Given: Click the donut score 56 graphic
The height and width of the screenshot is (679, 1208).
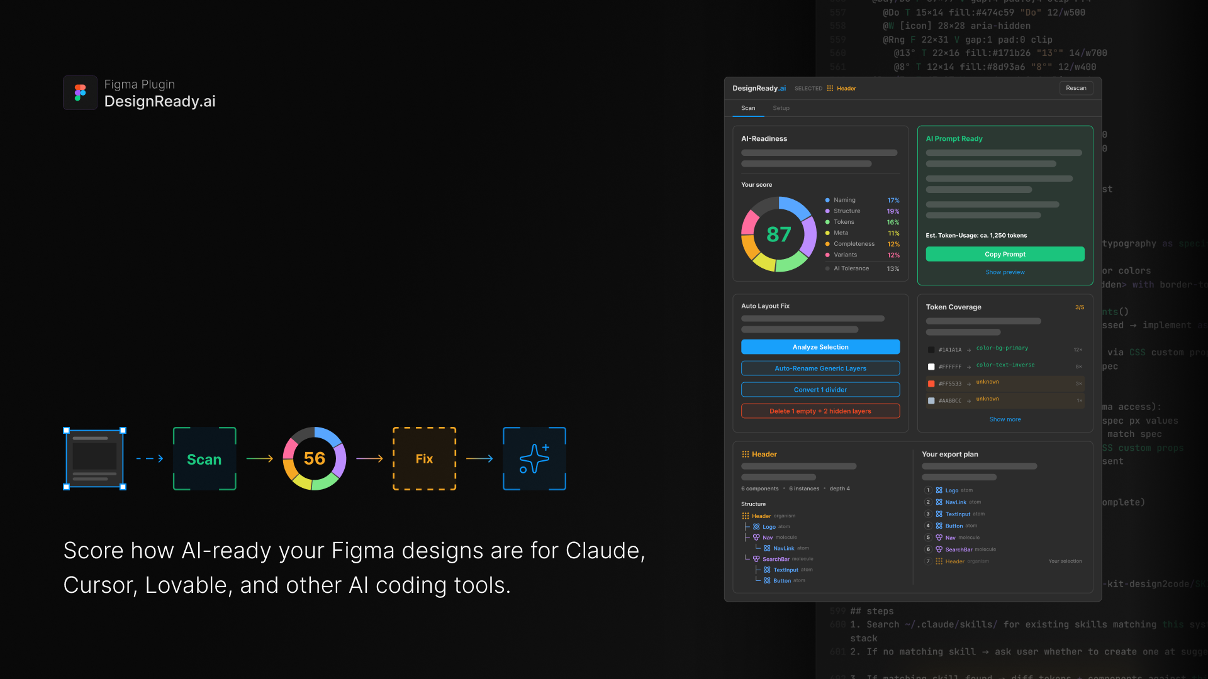Looking at the screenshot, I should pyautogui.click(x=315, y=458).
